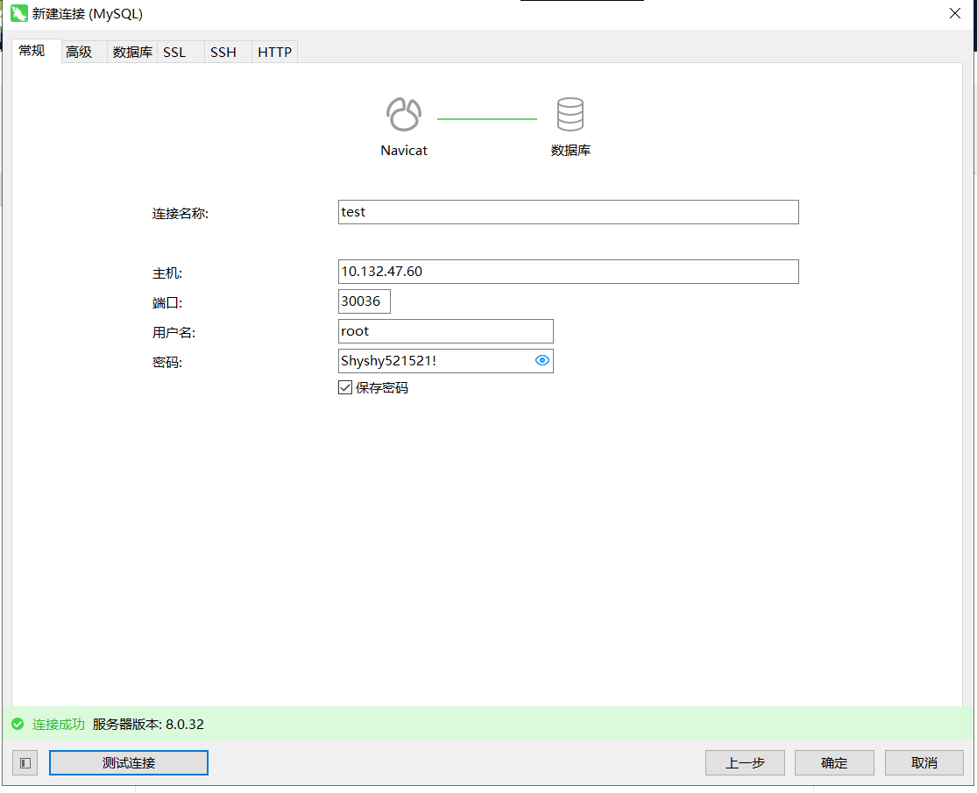Image resolution: width=977 pixels, height=793 pixels.
Task: Click the 测试连接 button
Action: (128, 763)
